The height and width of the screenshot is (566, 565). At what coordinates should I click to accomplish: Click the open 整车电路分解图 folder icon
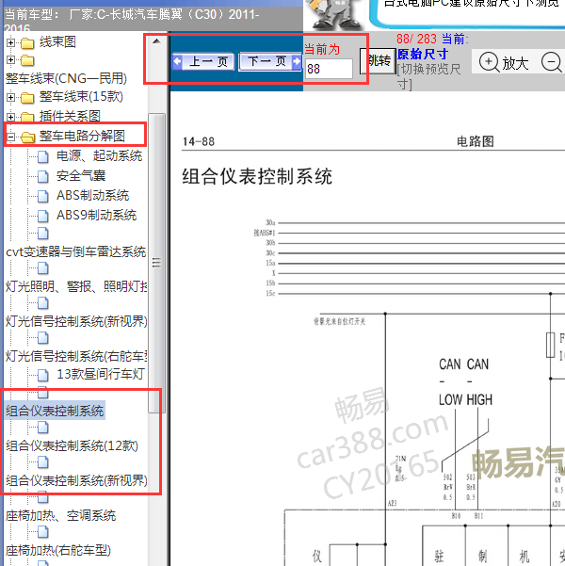(x=28, y=137)
